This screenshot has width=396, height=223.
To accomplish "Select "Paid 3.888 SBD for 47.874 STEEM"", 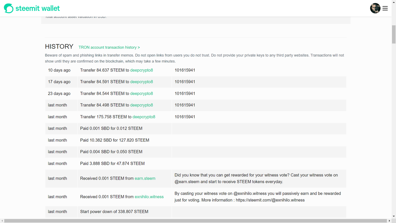I will pyautogui.click(x=112, y=164).
